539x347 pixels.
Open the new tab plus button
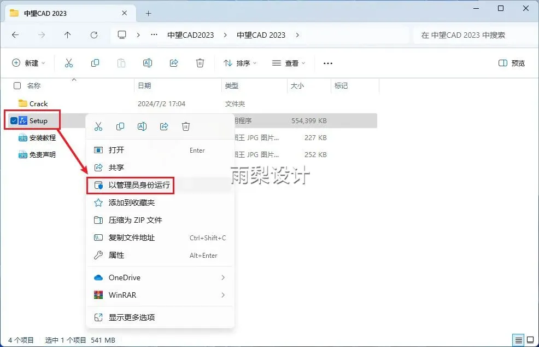click(149, 14)
